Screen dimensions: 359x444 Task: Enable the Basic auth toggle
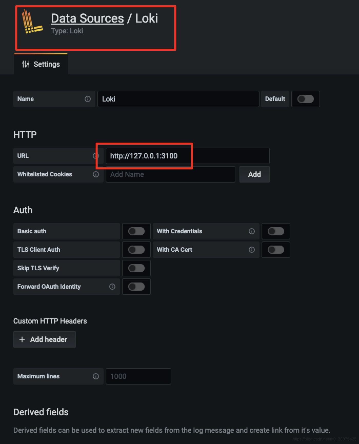click(x=136, y=231)
